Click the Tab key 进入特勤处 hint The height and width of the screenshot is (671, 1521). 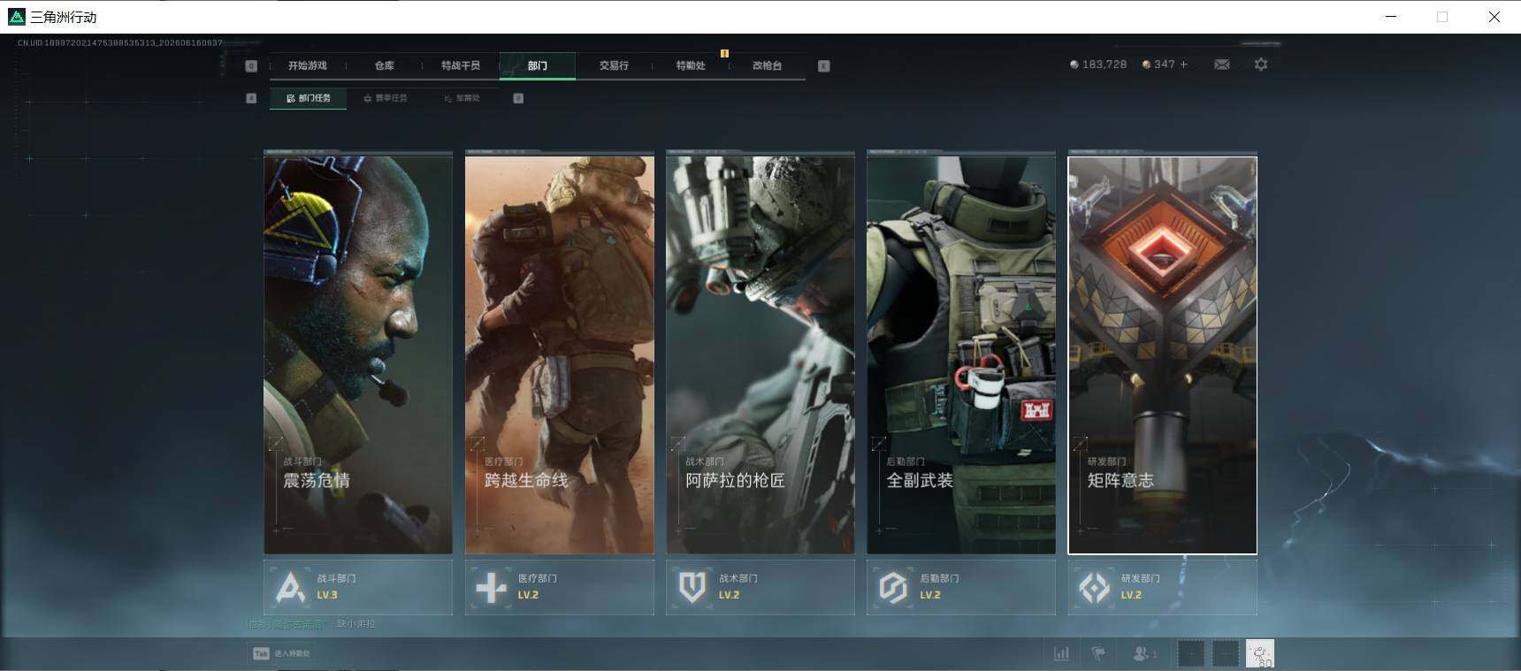pyautogui.click(x=281, y=653)
